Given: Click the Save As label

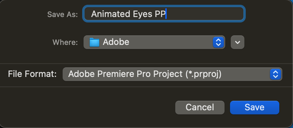Looking at the screenshot, I should click(62, 14).
